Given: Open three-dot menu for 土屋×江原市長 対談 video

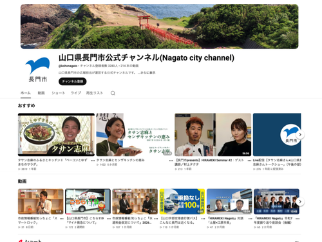Looking at the screenshot, I should click(251, 219).
